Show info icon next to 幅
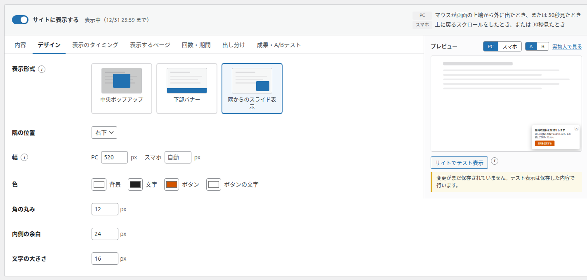Screen dimensions: 587x280 tap(24, 157)
